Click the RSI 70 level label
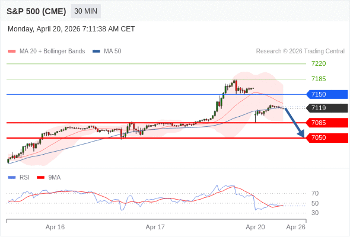The height and width of the screenshot is (237, 350). [315, 193]
